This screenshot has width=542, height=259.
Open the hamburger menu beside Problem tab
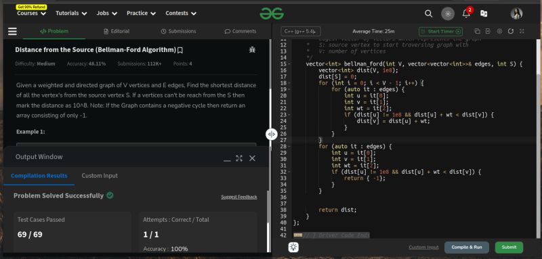[x=12, y=31]
